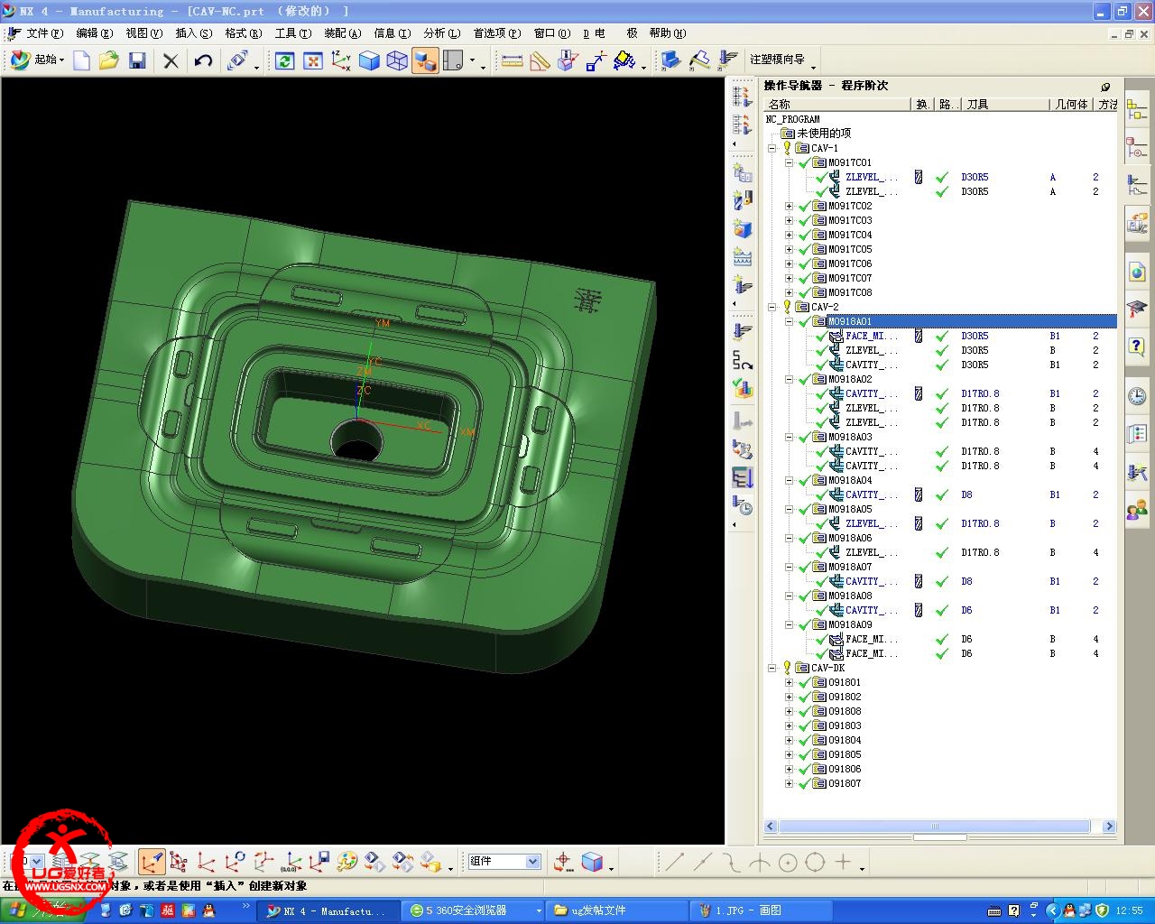Open a part file via folder icon
The height and width of the screenshot is (924, 1155).
coord(109,60)
